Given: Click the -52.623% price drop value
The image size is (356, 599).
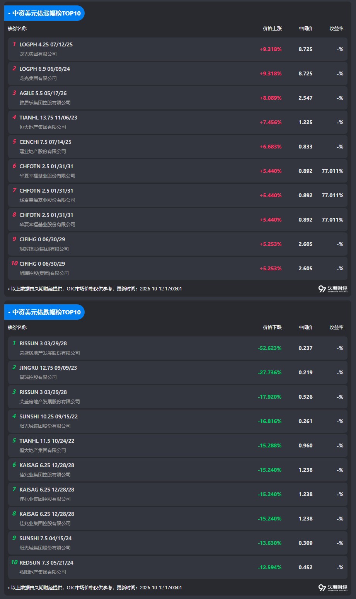Looking at the screenshot, I should [270, 348].
